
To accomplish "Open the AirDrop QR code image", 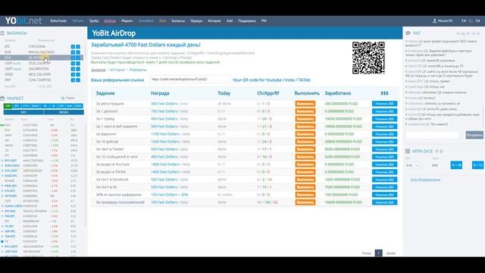I will click(368, 58).
